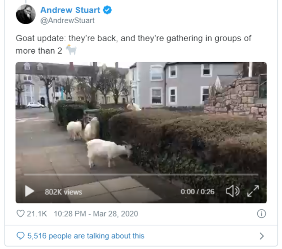Expand video to fullscreen
282x249 pixels.
[253, 191]
